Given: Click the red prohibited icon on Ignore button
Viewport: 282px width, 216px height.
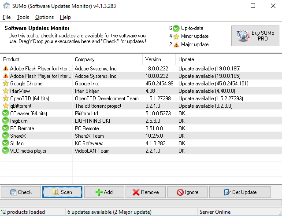Looking at the screenshot, I should (180, 192).
